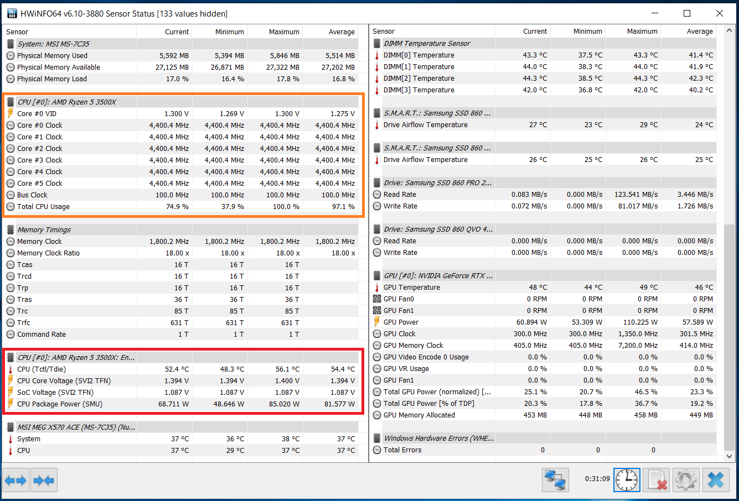The height and width of the screenshot is (501, 739).
Task: Click the scrollbar up arrow
Action: (x=729, y=31)
